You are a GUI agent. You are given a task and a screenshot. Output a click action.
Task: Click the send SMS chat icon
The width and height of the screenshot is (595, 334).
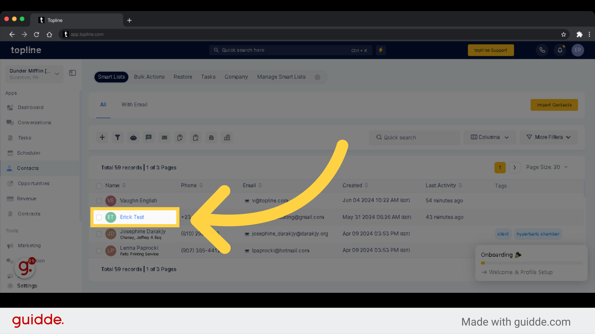(149, 137)
